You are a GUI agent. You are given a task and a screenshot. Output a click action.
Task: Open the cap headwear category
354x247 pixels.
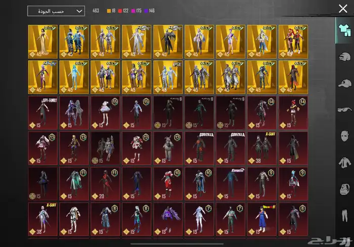coord(343,83)
